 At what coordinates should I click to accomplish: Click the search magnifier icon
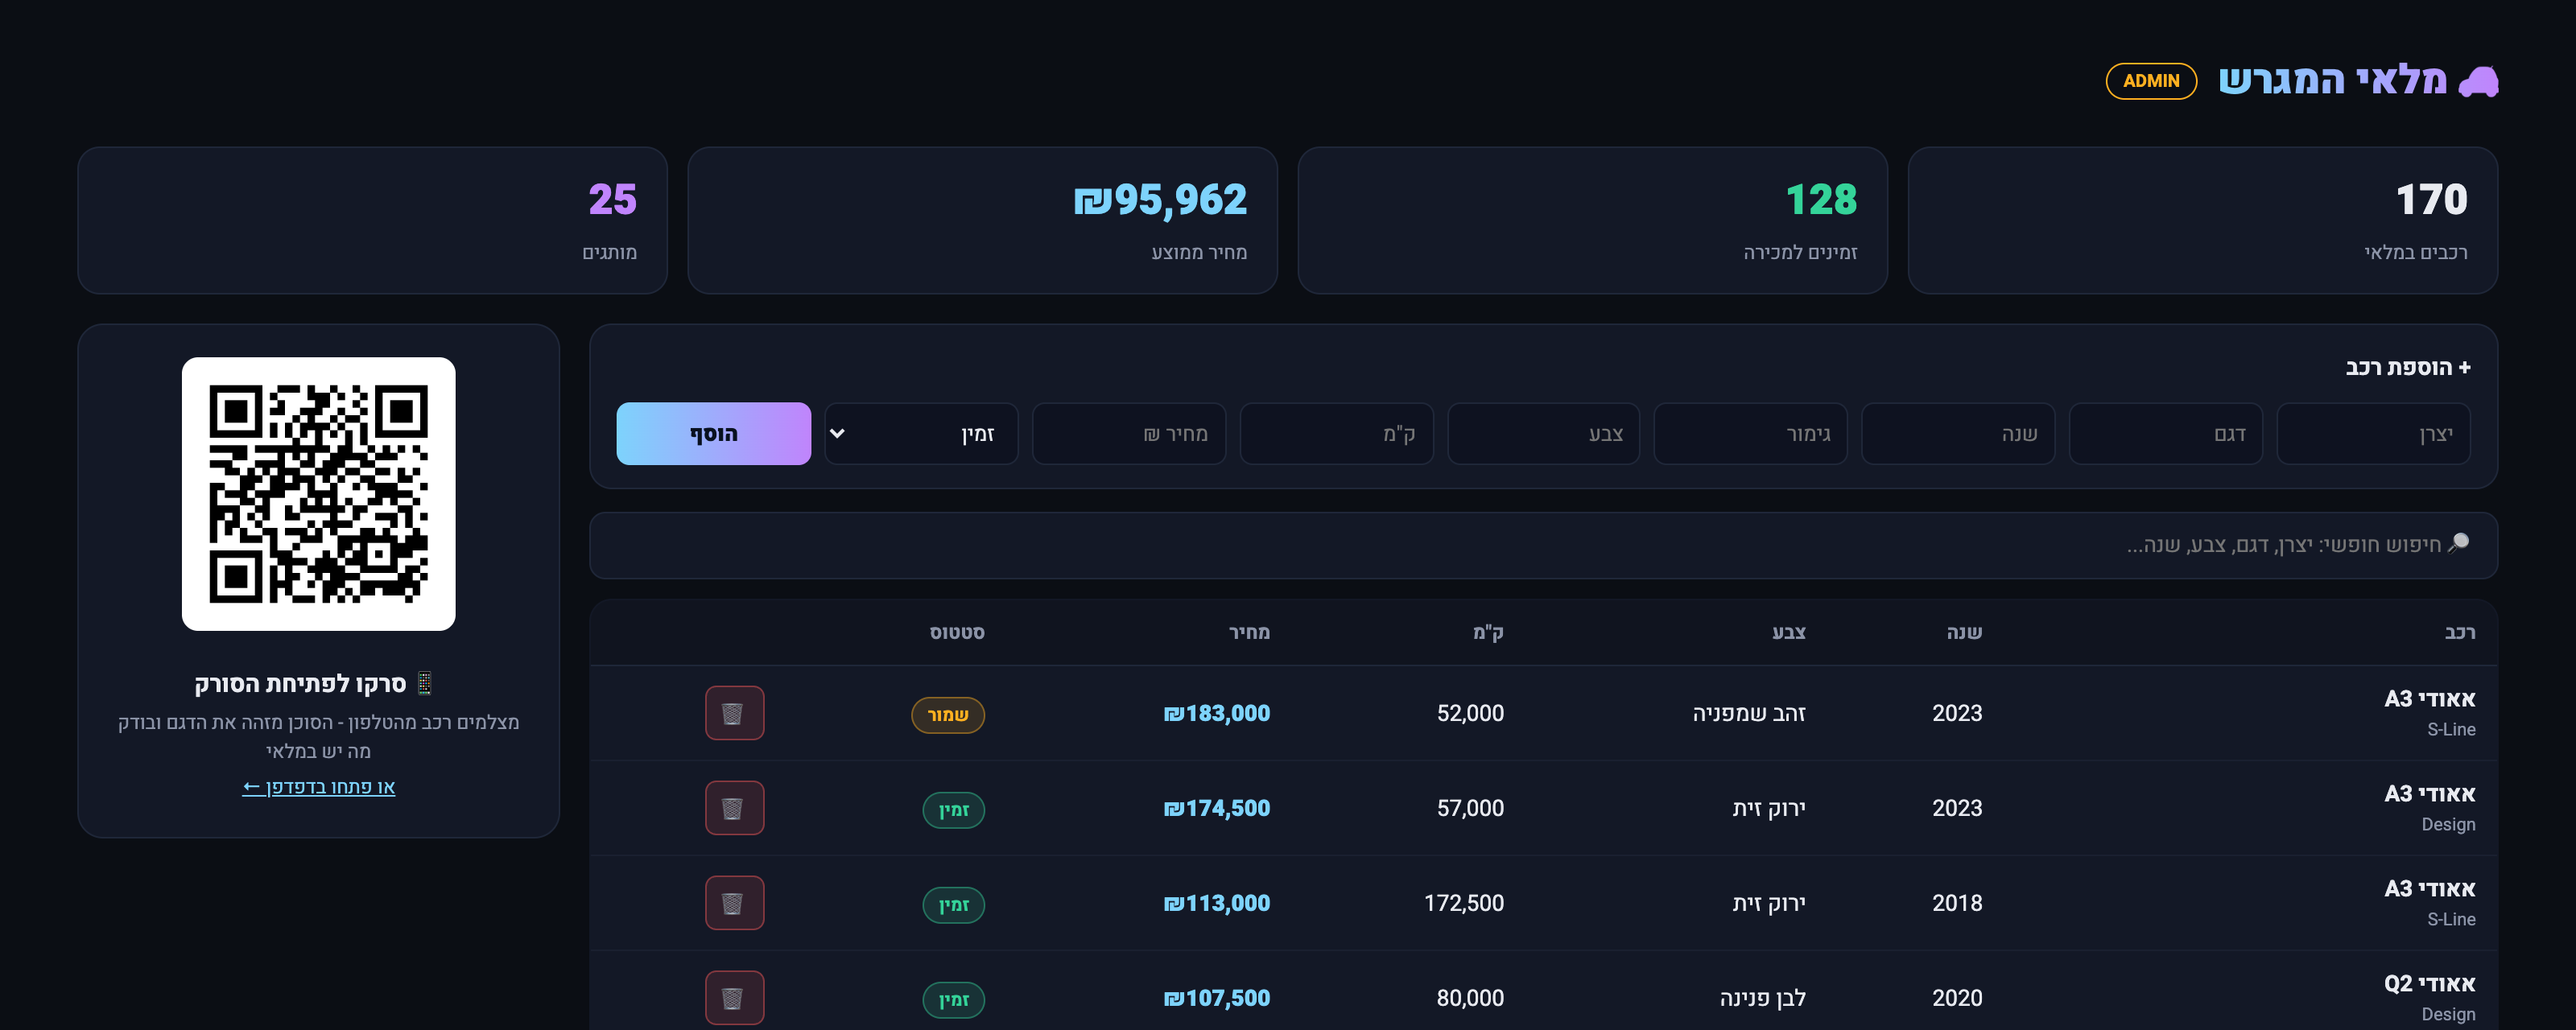pyautogui.click(x=2459, y=544)
